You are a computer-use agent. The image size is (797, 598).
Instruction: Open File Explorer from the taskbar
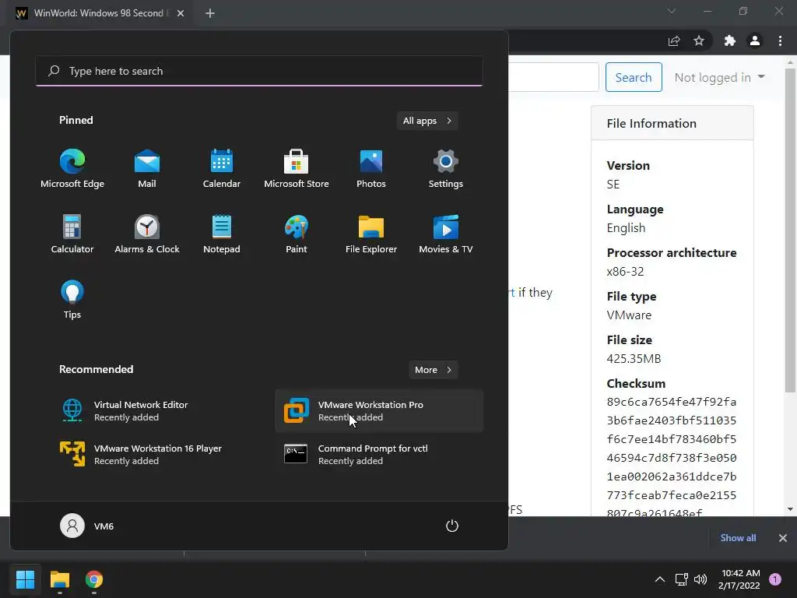click(59, 579)
